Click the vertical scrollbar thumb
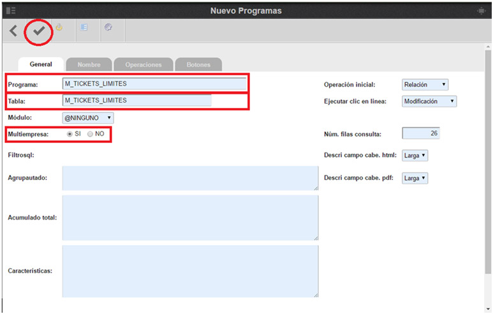This screenshot has width=493, height=314. pos(488,163)
